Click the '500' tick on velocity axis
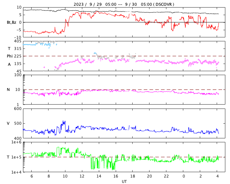The image size is (230, 184). tap(18, 123)
